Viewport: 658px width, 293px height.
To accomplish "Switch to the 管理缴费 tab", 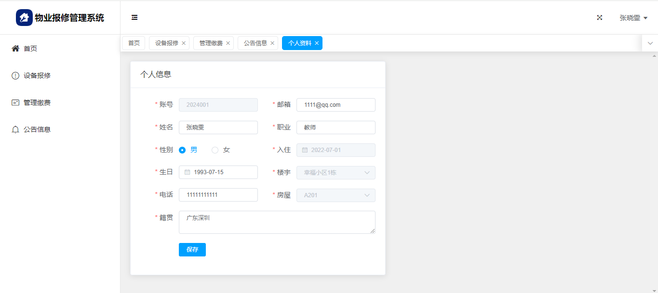I will [x=211, y=43].
